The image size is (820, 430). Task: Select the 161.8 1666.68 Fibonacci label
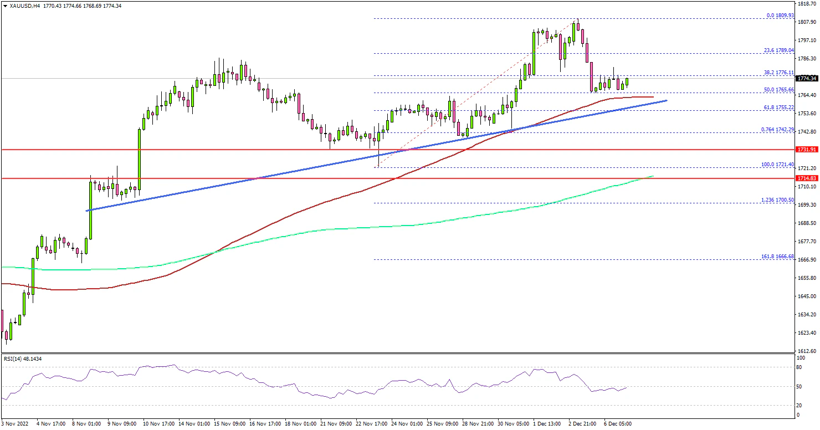pos(777,257)
